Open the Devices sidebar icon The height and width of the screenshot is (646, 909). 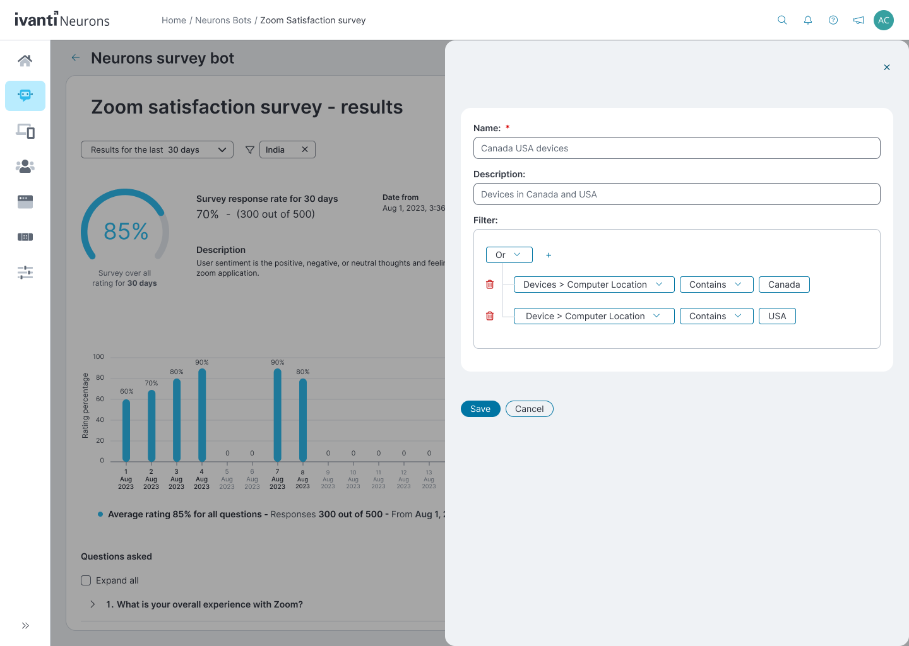[25, 131]
